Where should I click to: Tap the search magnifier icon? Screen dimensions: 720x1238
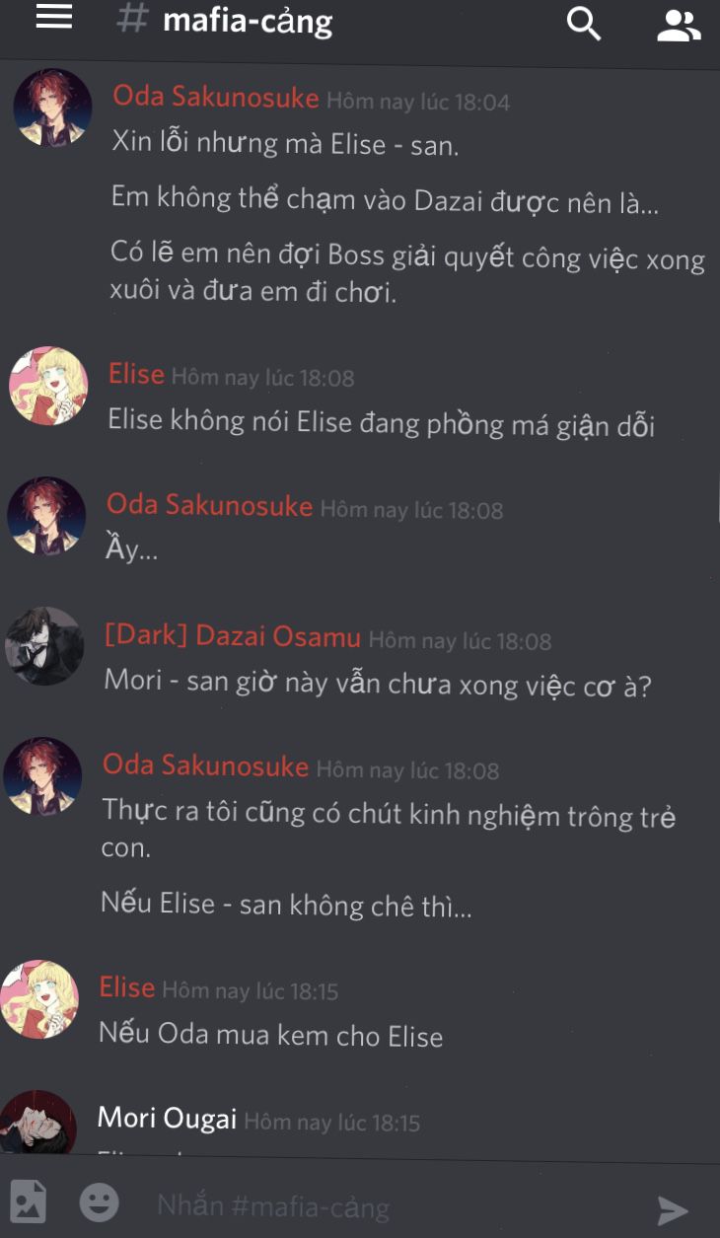pos(584,24)
